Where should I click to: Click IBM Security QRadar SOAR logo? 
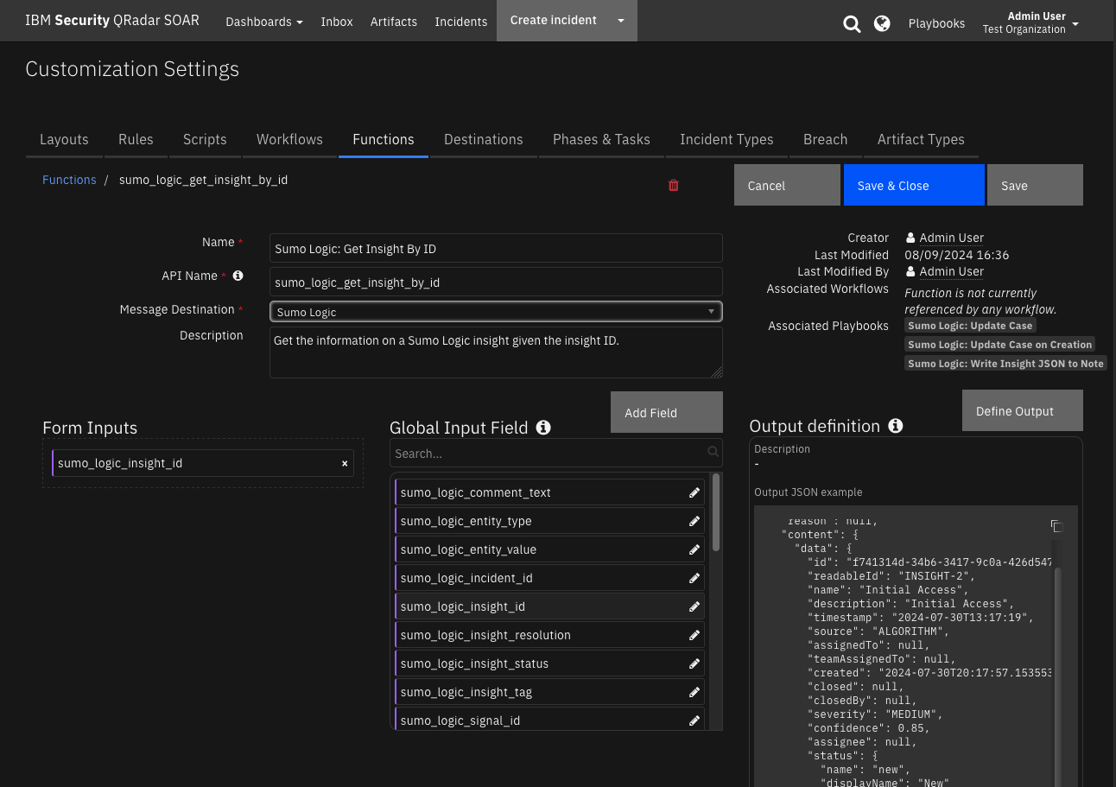(112, 21)
